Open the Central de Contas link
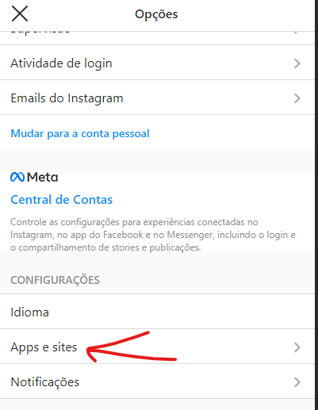 (61, 200)
